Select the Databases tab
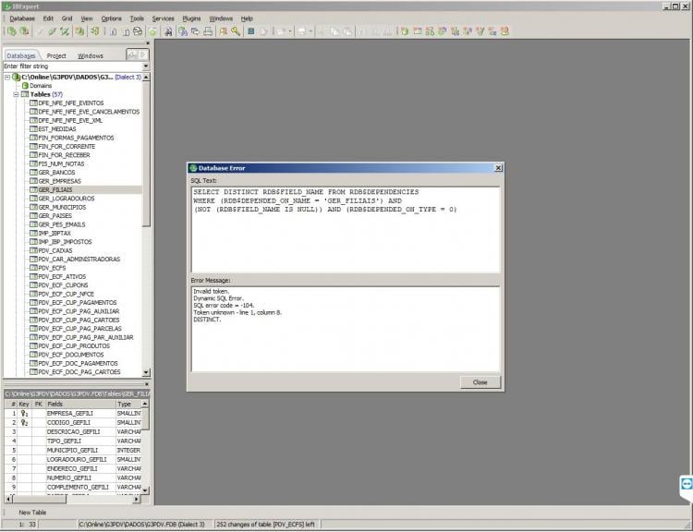Screen dimensions: 693x532 pyautogui.click(x=21, y=55)
